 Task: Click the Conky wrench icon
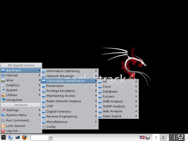click(x=43, y=127)
